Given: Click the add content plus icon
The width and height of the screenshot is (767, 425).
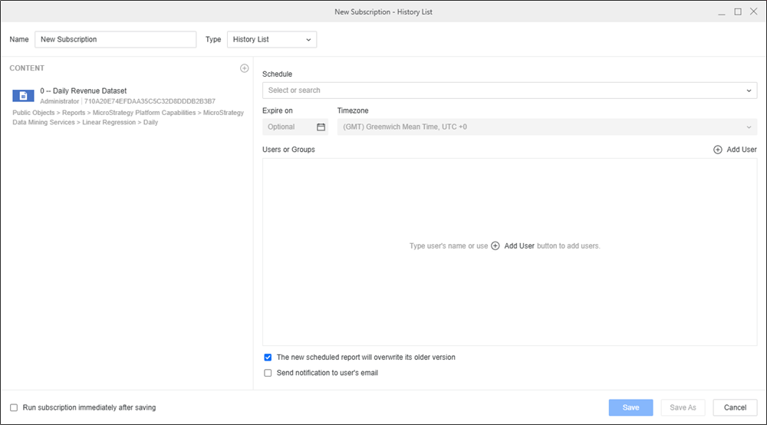Looking at the screenshot, I should tap(244, 68).
